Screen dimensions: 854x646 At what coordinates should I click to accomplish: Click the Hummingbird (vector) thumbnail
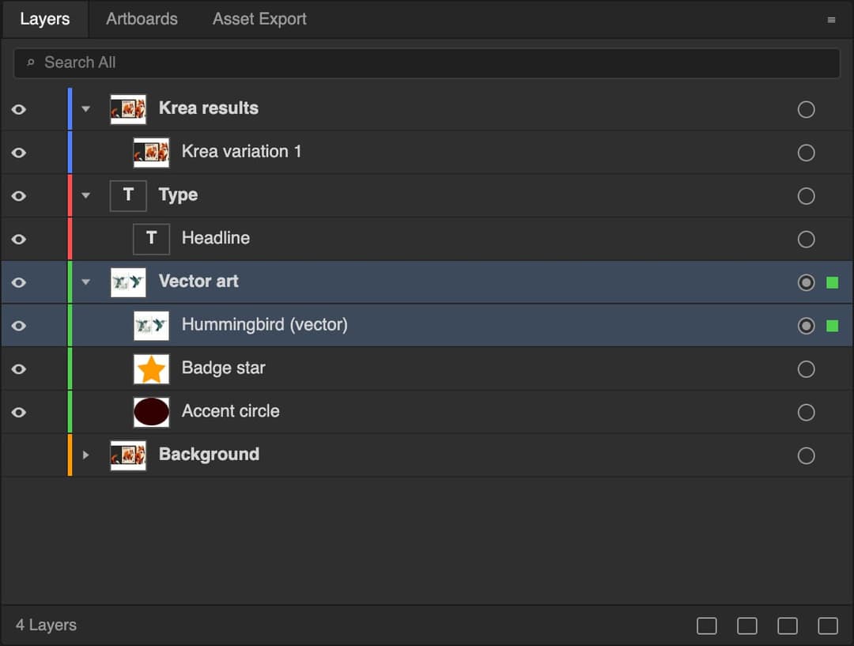pos(151,326)
